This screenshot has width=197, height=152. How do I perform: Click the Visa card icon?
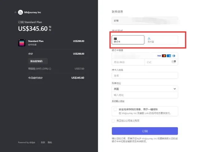click(159, 56)
